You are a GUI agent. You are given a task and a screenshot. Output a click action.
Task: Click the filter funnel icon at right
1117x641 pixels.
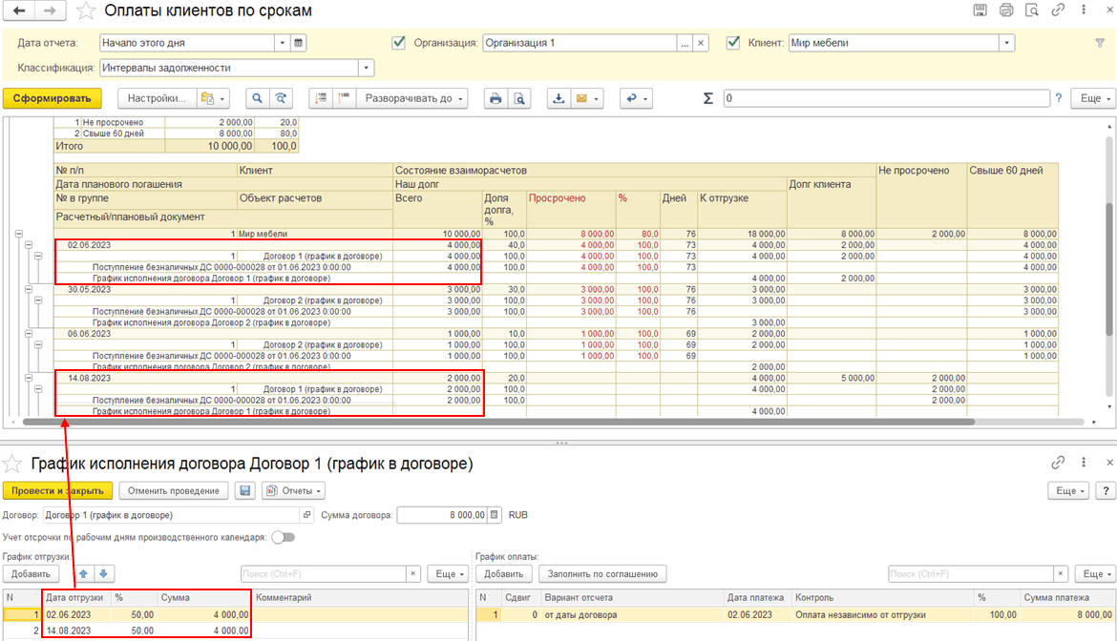[x=1100, y=43]
